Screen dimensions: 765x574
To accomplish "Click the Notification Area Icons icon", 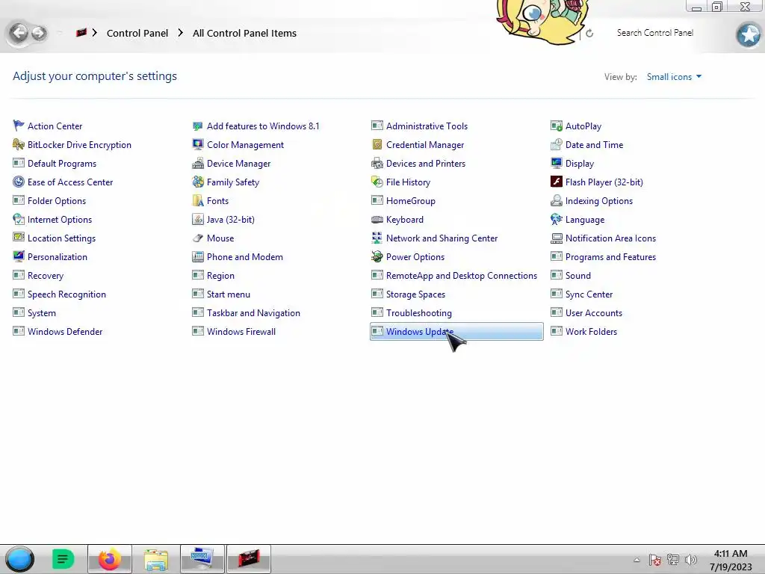I will click(556, 238).
